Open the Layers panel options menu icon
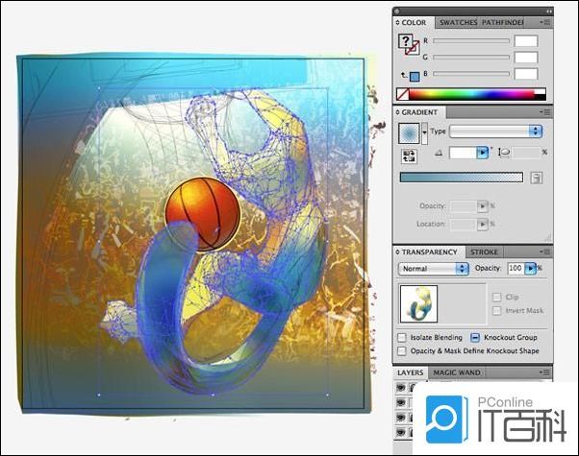 (545, 372)
